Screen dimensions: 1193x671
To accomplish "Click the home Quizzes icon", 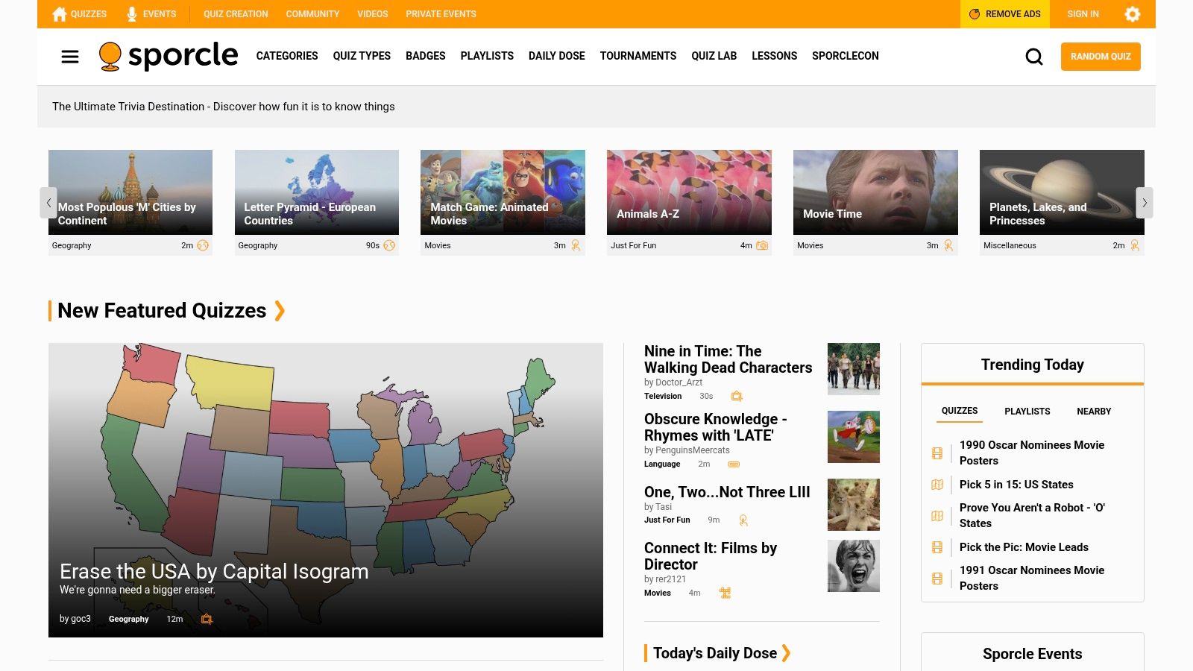I will [x=60, y=14].
